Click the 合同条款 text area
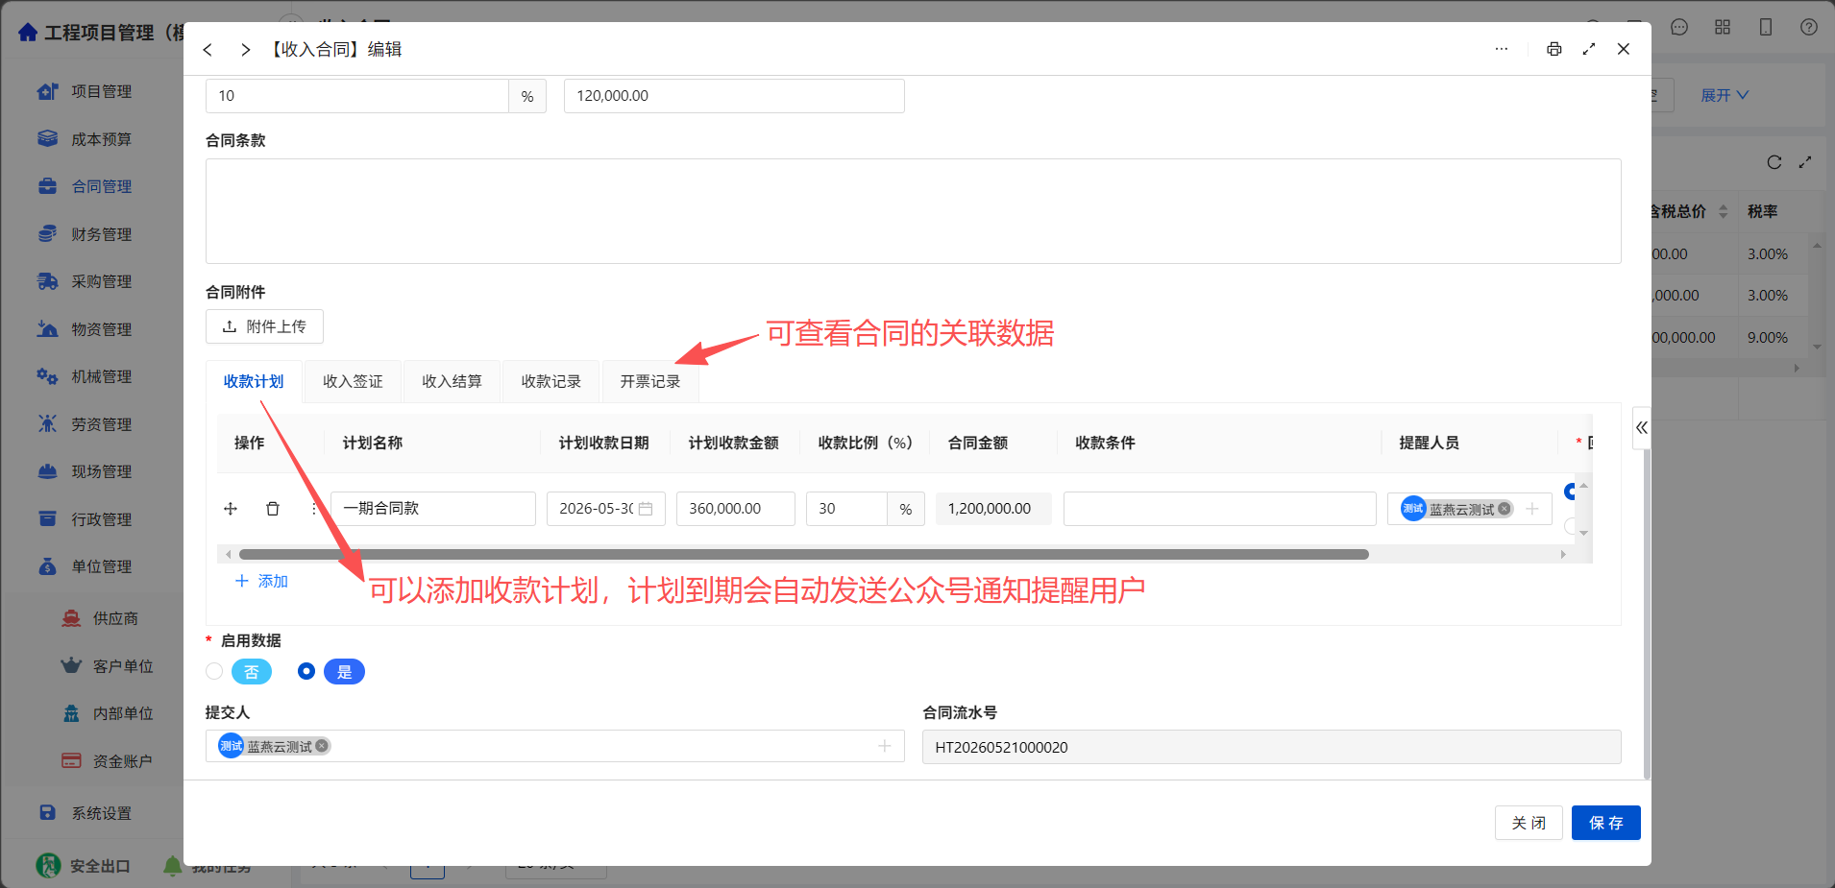This screenshot has height=888, width=1835. [913, 211]
